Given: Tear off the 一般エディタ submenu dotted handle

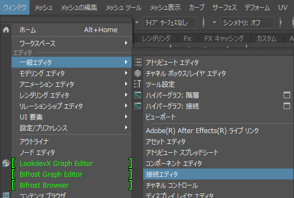Looking at the screenshot, I should tap(213, 52).
